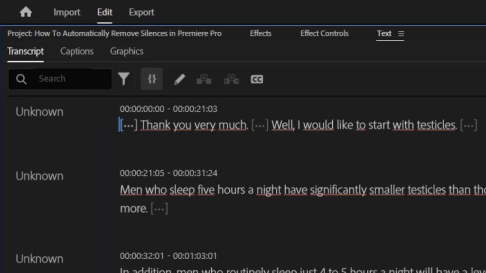486x273 pixels.
Task: Click the word 'much' in transcript
Action: click(x=233, y=125)
